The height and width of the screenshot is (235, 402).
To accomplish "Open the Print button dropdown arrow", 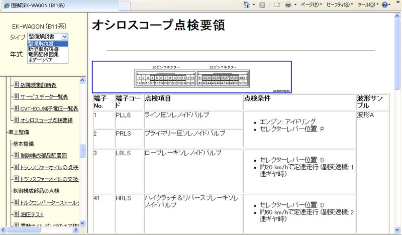I will click(x=295, y=5).
